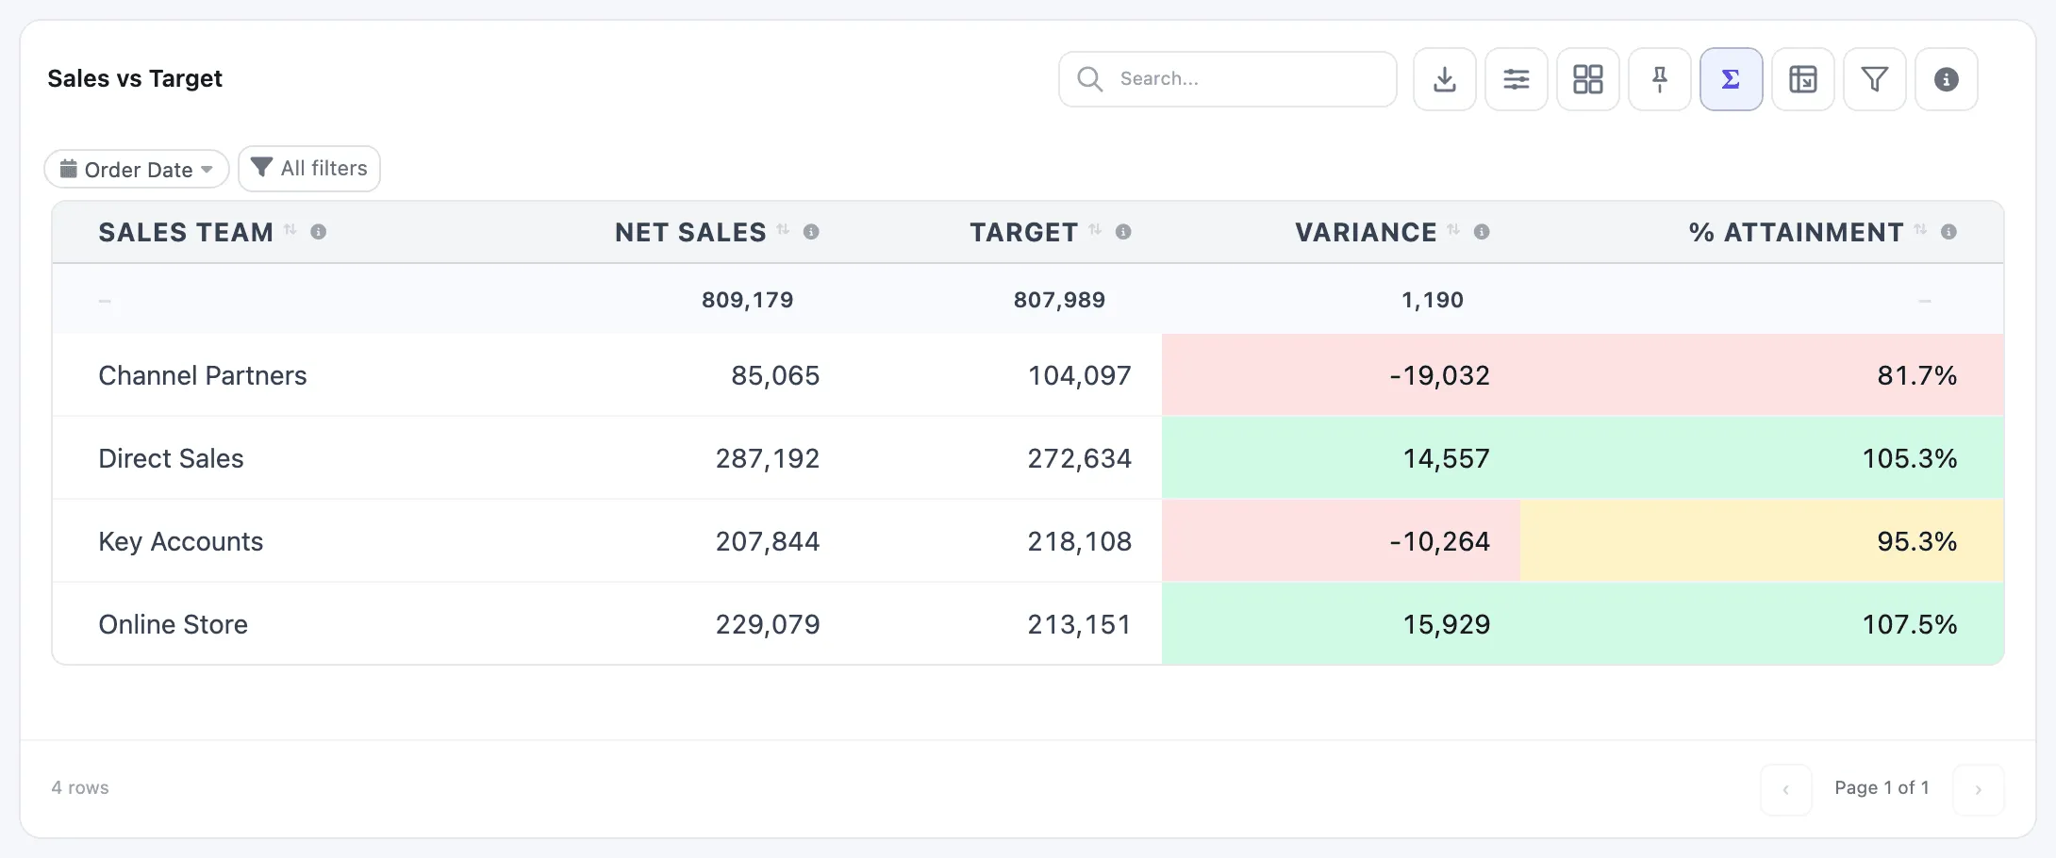Click the magnifier search icon
Image resolution: width=2056 pixels, height=858 pixels.
click(1089, 79)
